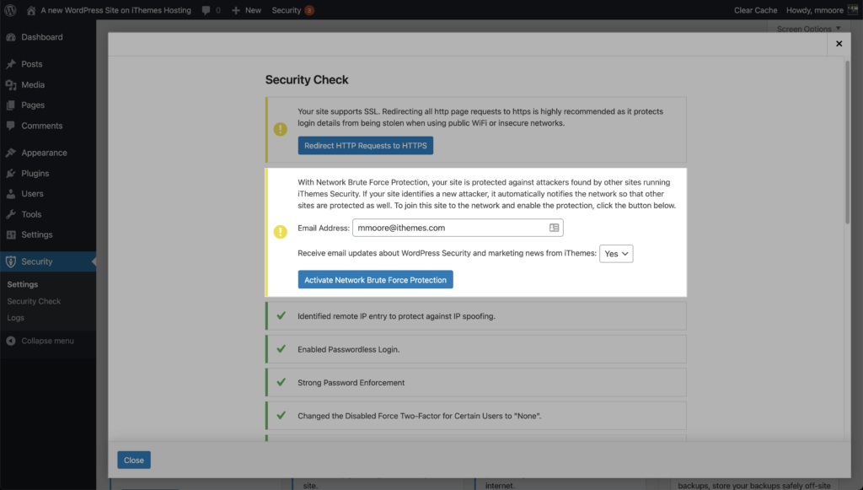
Task: Focus the Email Address input field
Action: point(458,228)
